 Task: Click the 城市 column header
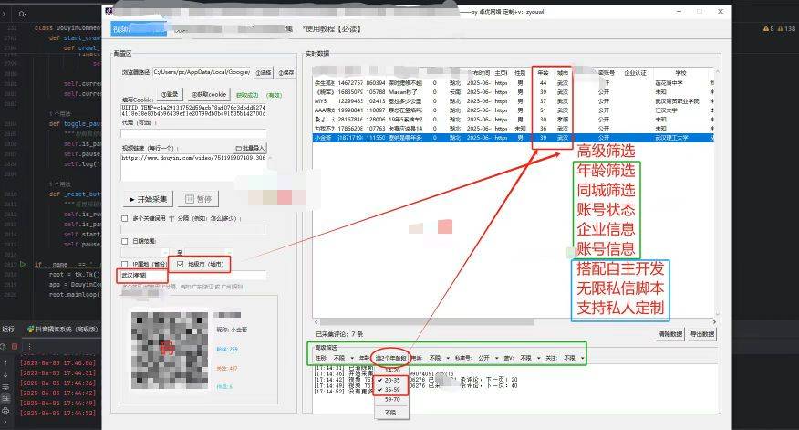(562, 73)
